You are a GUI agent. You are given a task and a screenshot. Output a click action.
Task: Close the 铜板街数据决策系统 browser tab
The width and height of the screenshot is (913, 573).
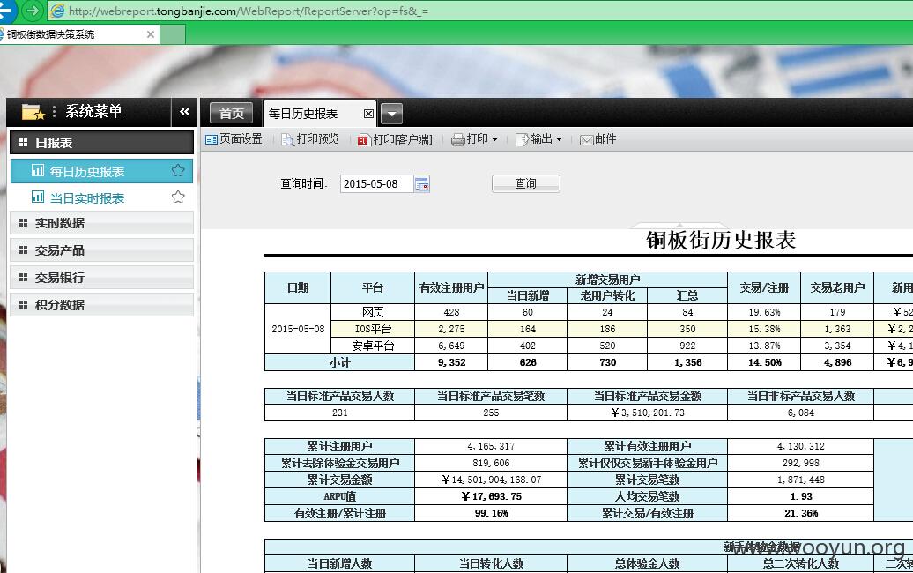(150, 34)
